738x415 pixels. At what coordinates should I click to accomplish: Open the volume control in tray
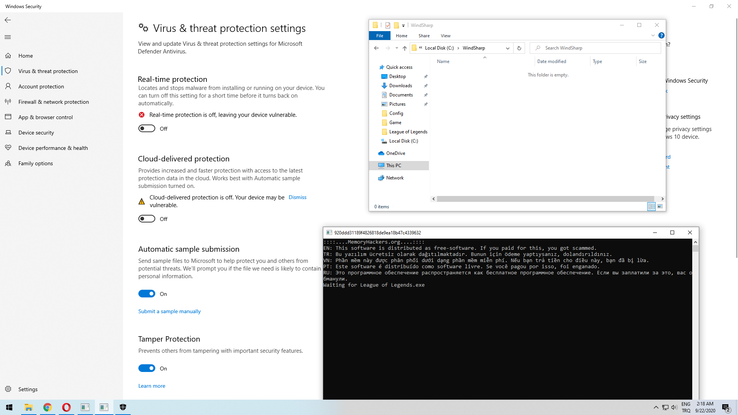[674, 407]
